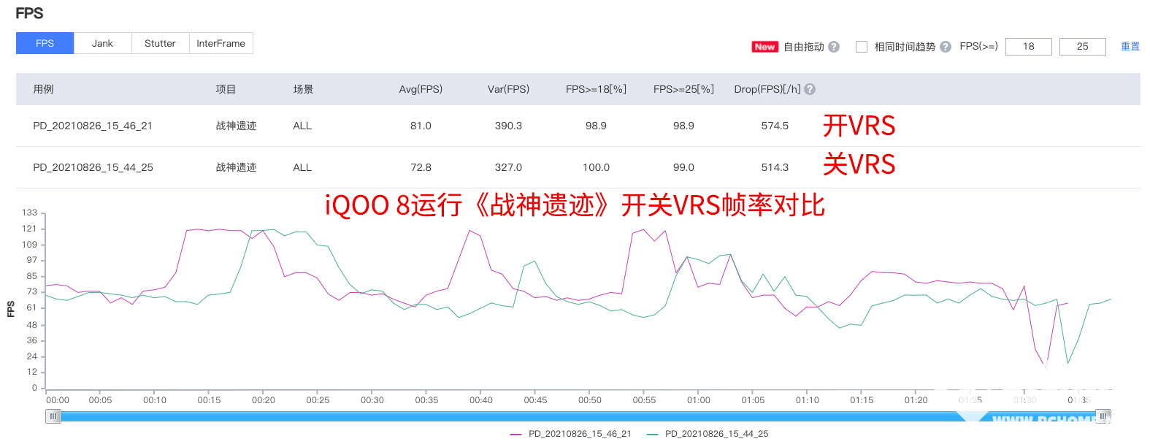Click the 重置 reset link
Screen dimensions: 1150x447
click(x=1130, y=47)
